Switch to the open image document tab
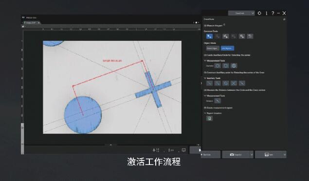309x181 pixels. point(31,23)
